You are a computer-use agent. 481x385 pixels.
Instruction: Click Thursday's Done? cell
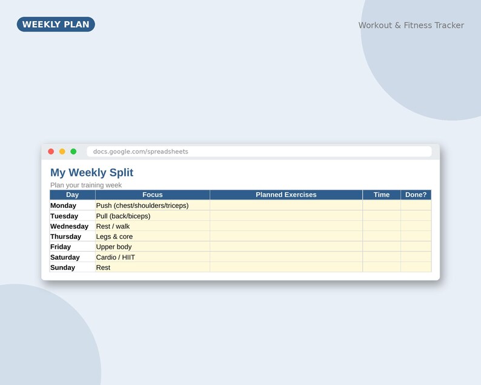416,236
